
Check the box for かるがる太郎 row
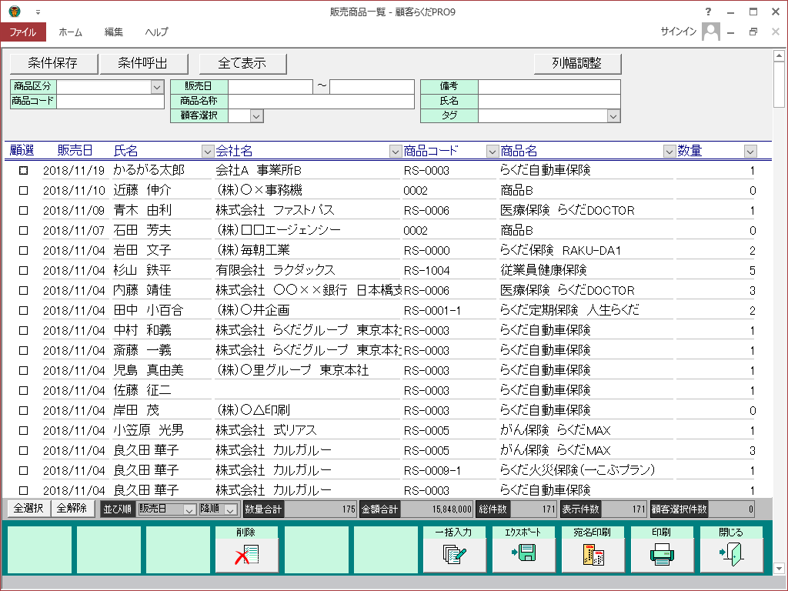click(x=23, y=170)
